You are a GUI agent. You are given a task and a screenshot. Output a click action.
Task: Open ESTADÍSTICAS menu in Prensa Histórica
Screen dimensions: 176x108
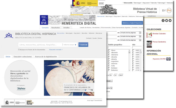(152, 16)
